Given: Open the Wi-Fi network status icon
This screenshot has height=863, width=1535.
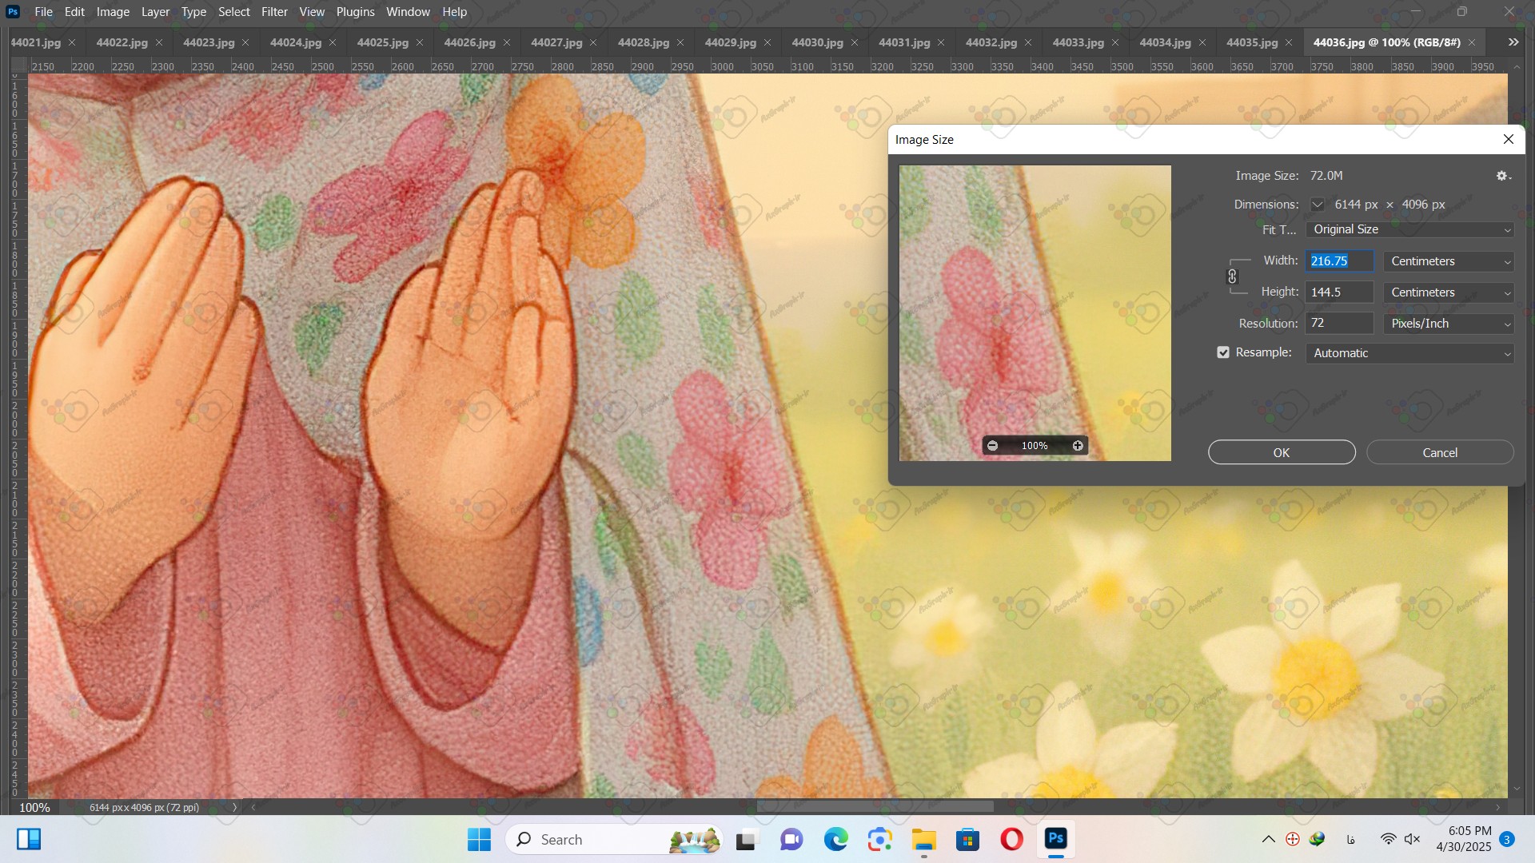Looking at the screenshot, I should [x=1388, y=840].
